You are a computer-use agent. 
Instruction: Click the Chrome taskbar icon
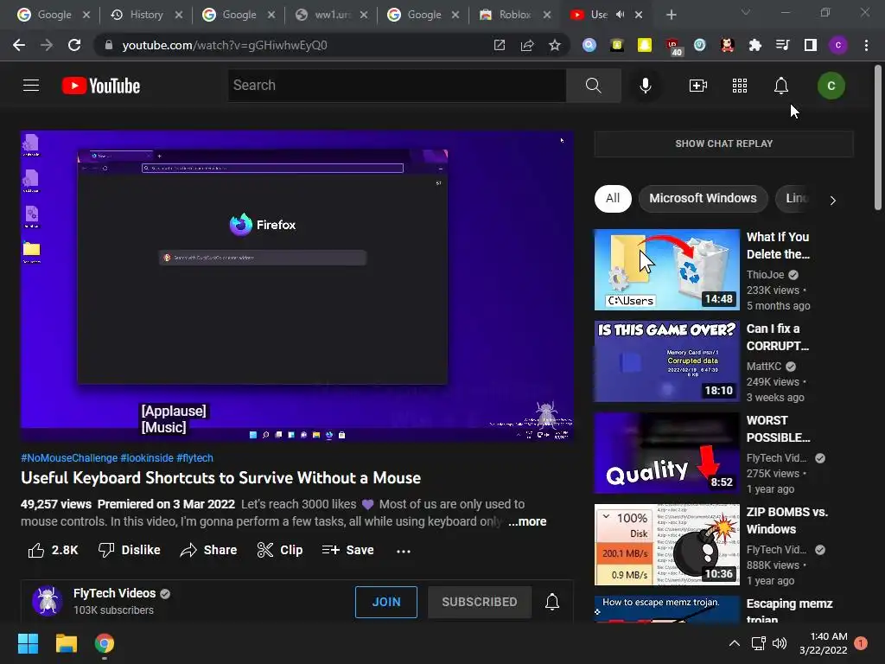tap(105, 643)
